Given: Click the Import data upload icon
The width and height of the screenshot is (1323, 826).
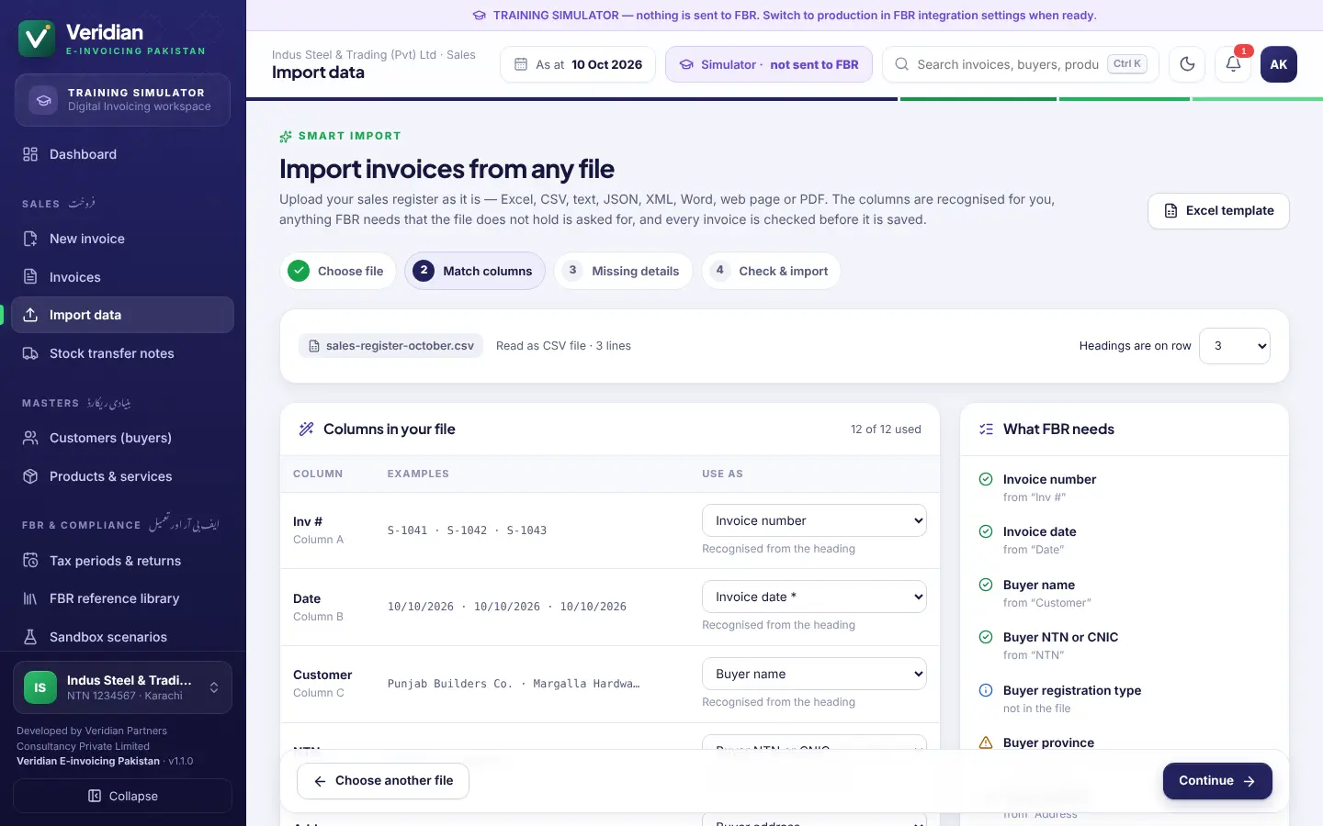Looking at the screenshot, I should (30, 315).
